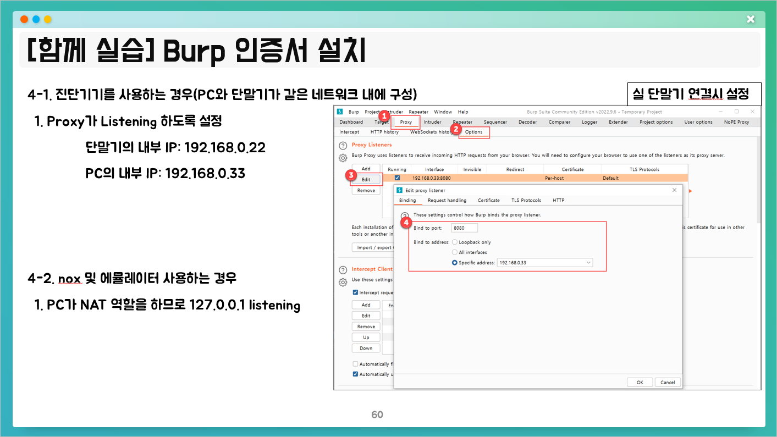Viewport: 777px width, 437px height.
Task: Click the orange arrow right of the listeners table
Action: tap(690, 191)
